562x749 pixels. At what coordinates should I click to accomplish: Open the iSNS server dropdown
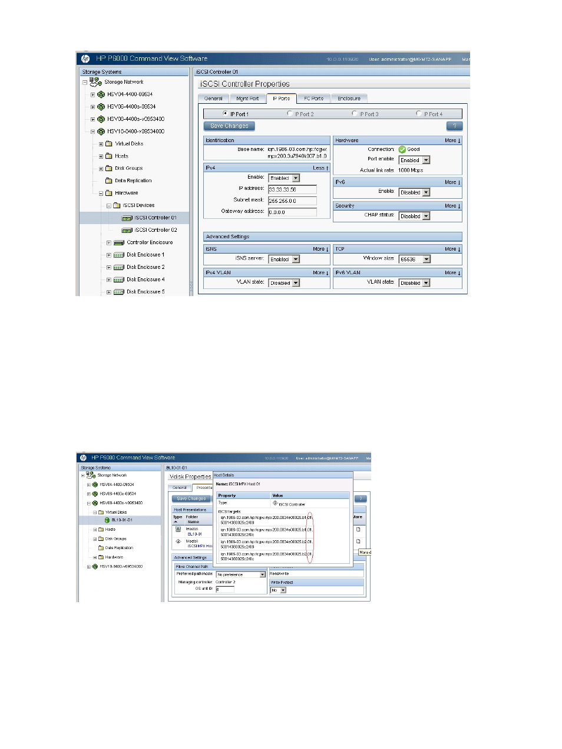click(285, 259)
